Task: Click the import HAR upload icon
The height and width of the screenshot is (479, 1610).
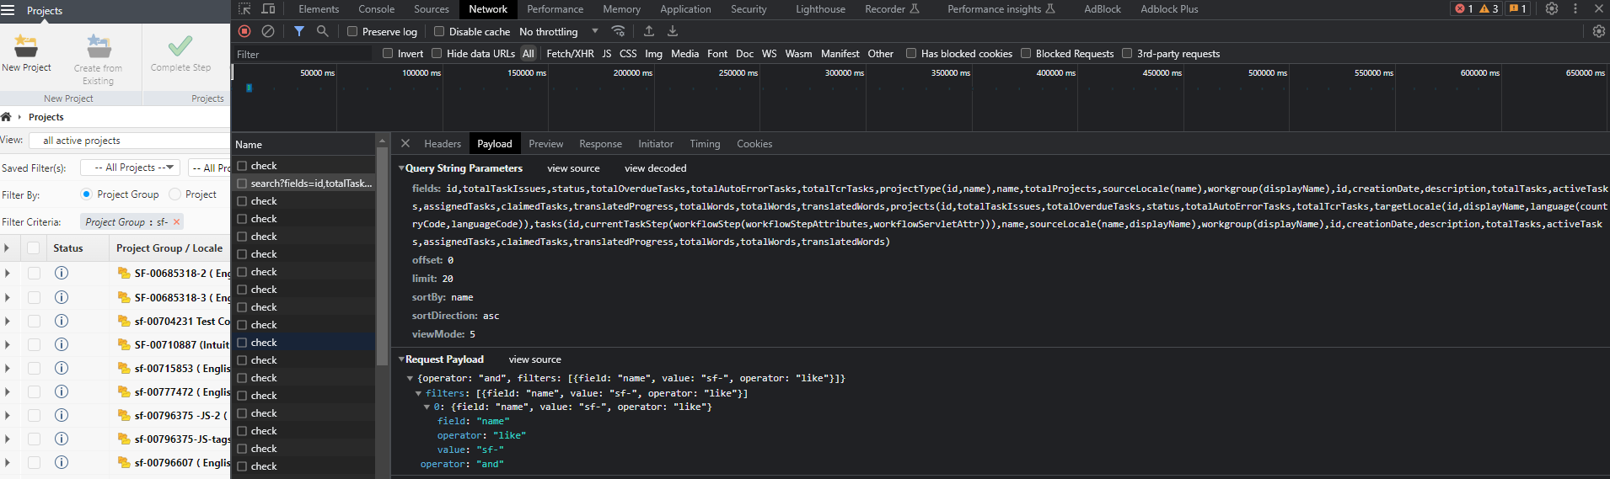Action: click(x=649, y=31)
